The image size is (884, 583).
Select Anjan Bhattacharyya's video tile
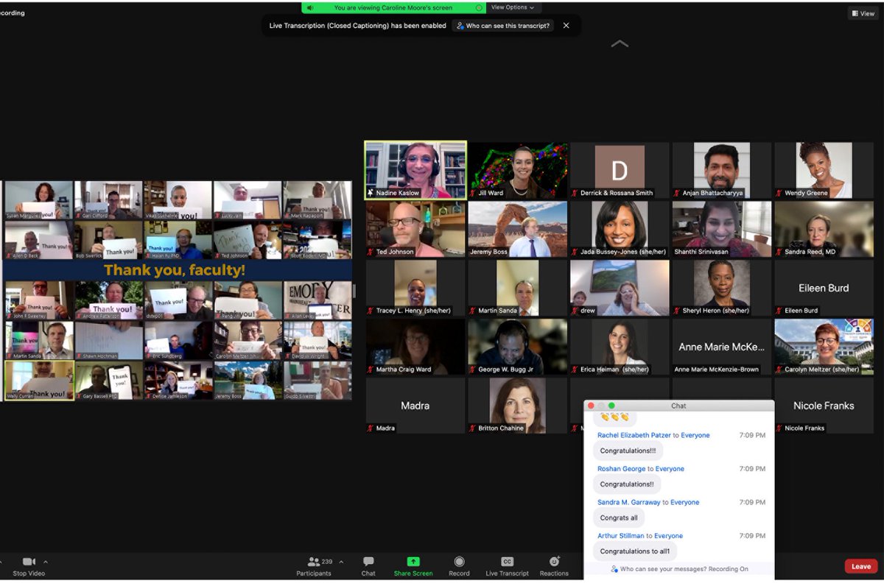pos(722,170)
